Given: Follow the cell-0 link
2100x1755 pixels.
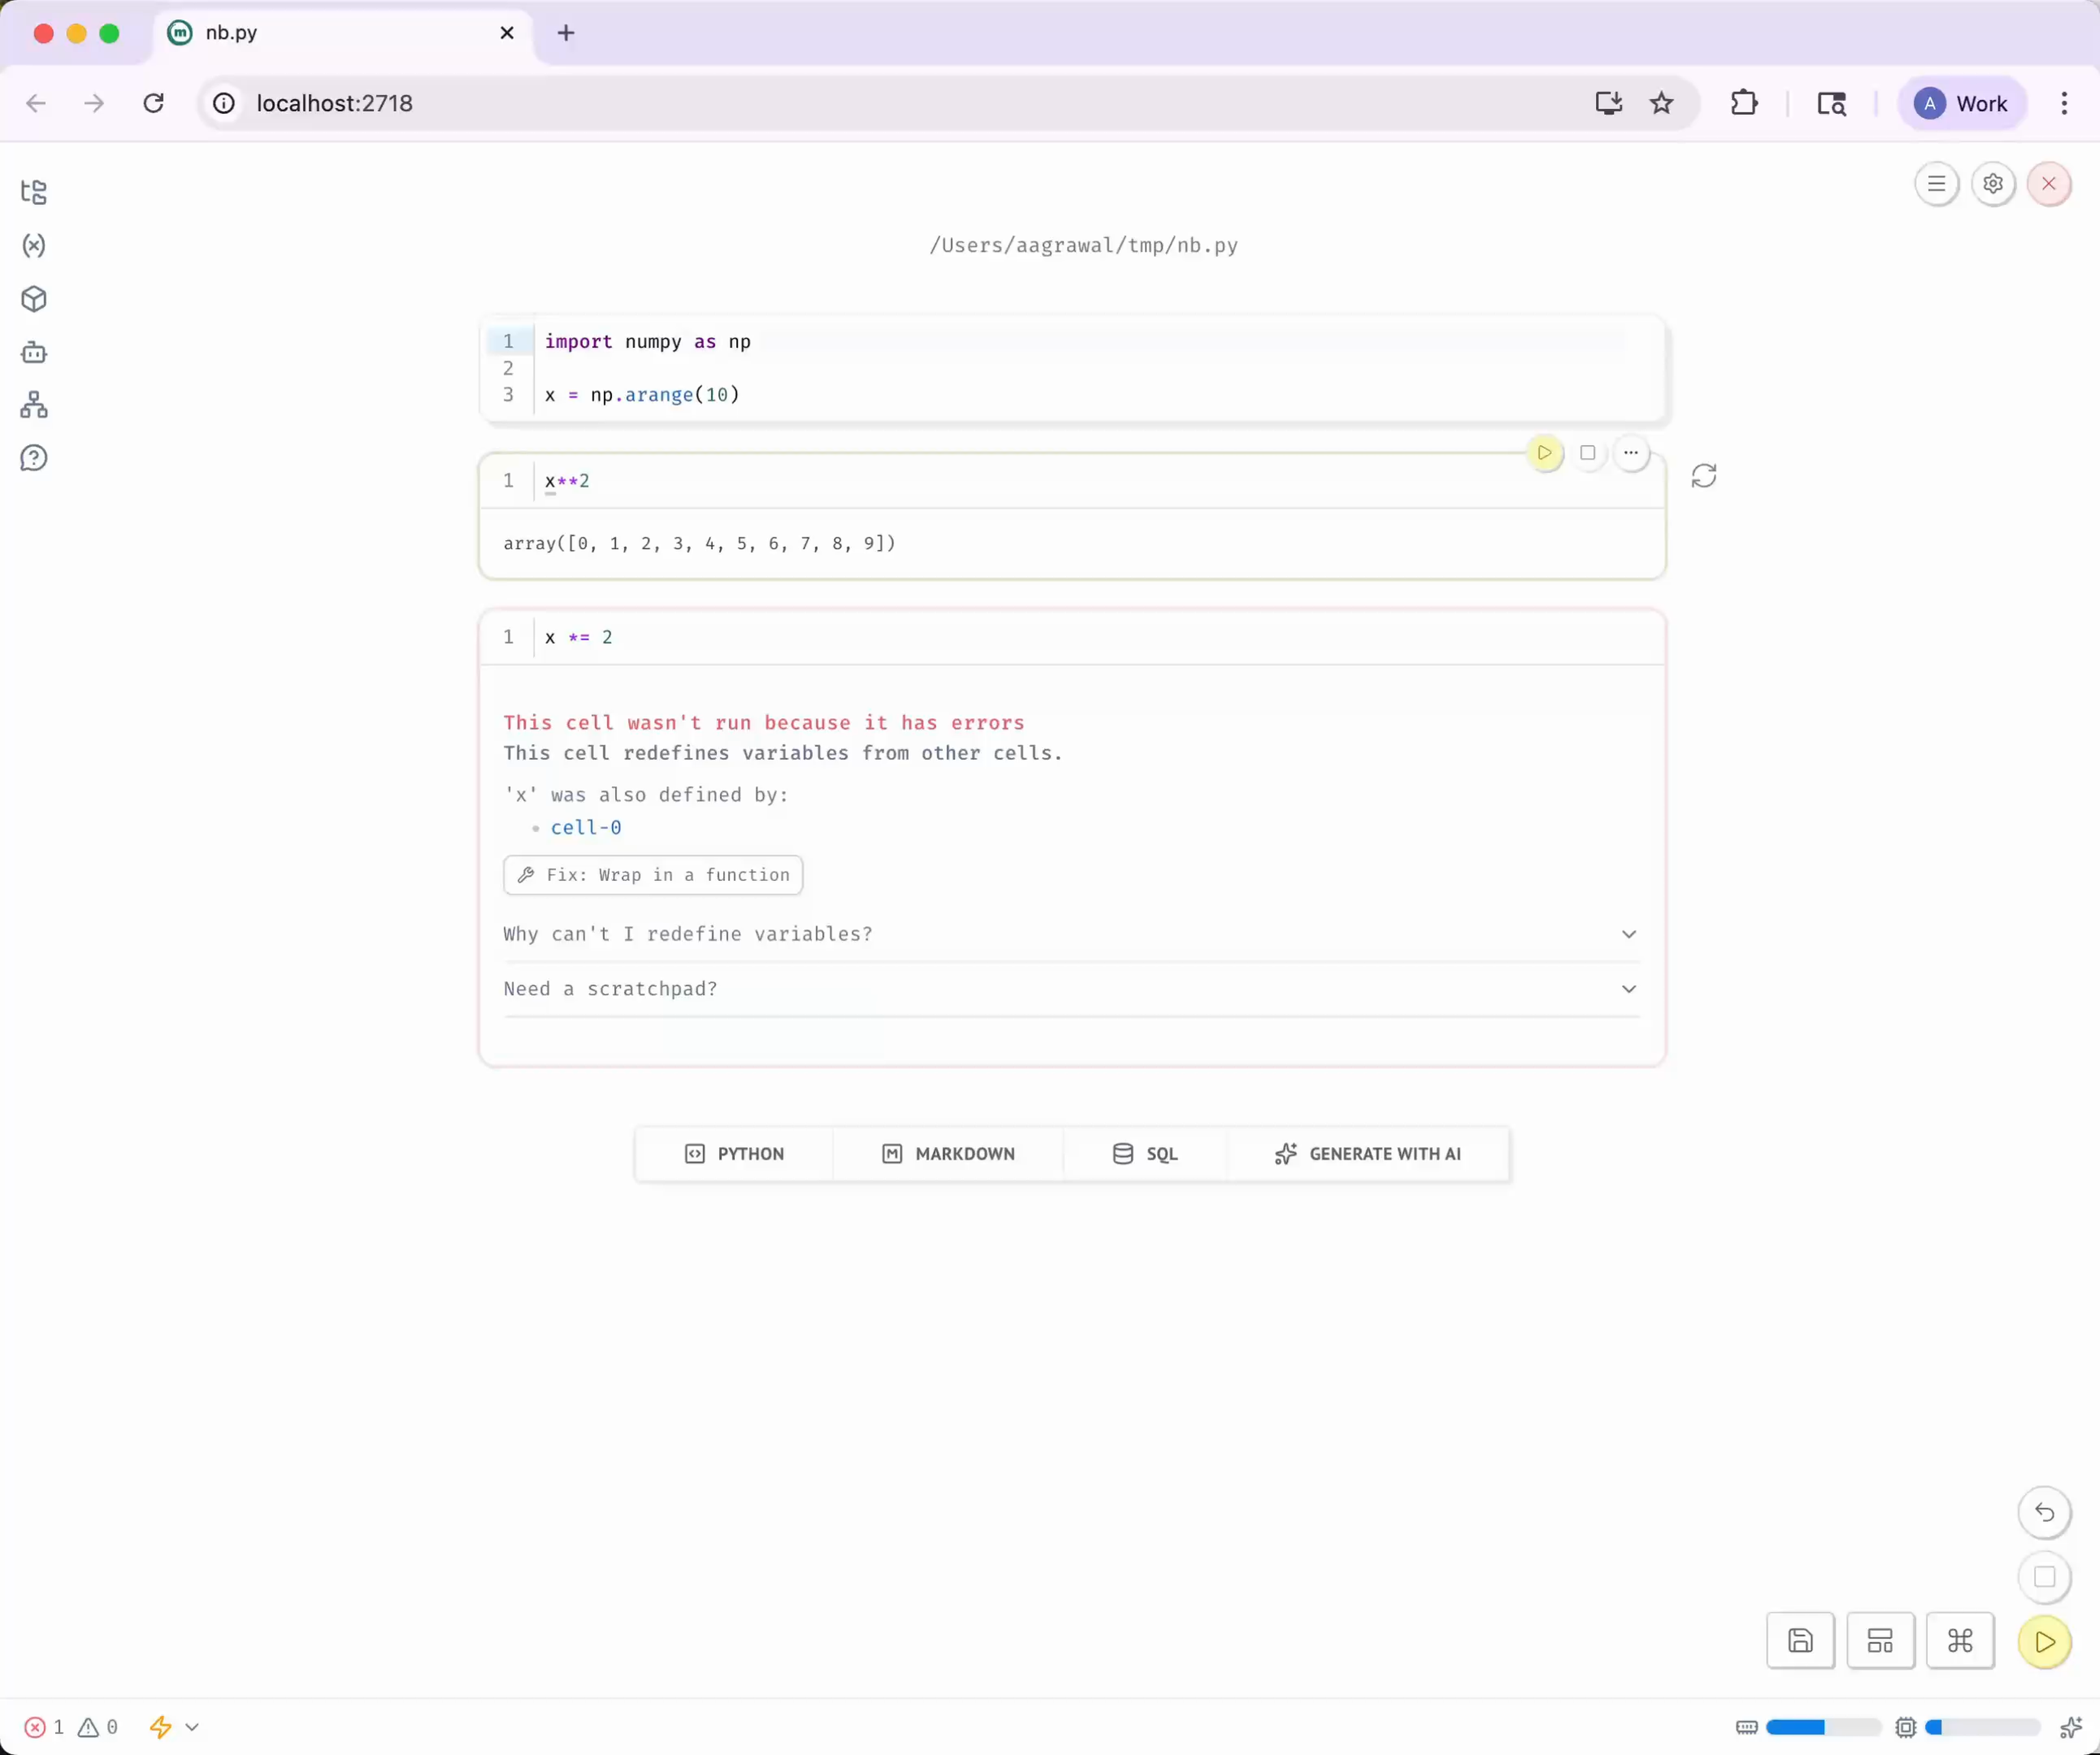Looking at the screenshot, I should point(586,827).
